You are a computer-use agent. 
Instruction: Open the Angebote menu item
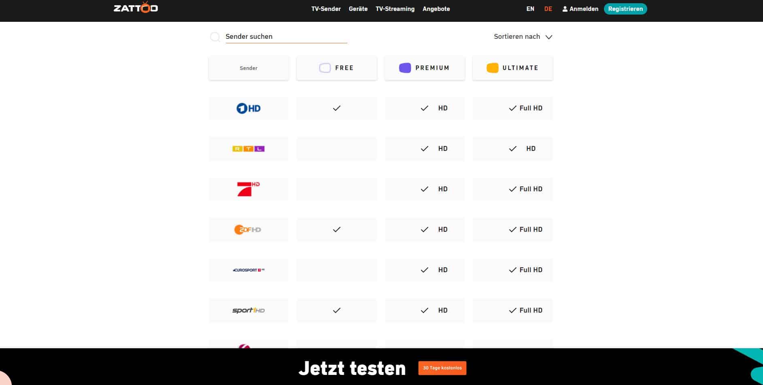[x=436, y=9]
